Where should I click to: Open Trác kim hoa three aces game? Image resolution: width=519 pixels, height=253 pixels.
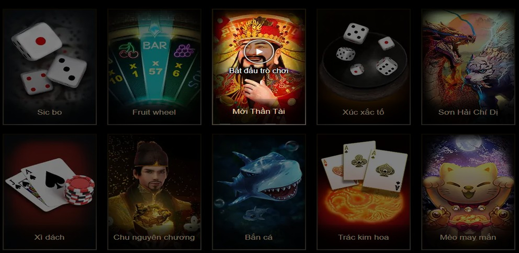point(363,192)
